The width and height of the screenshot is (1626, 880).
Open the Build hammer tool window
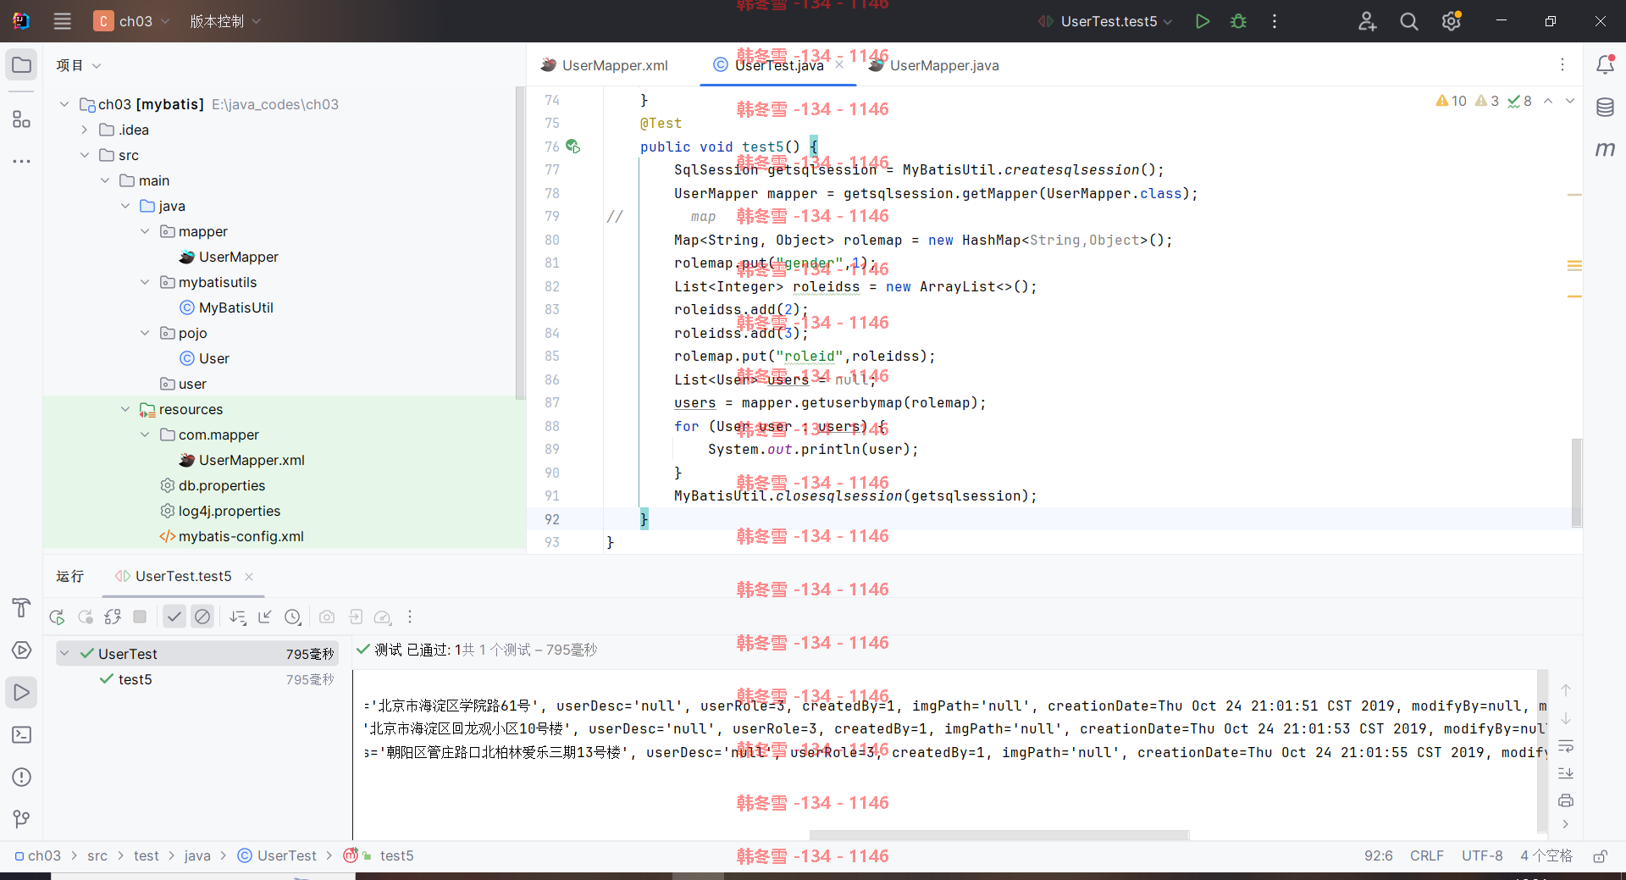click(21, 608)
